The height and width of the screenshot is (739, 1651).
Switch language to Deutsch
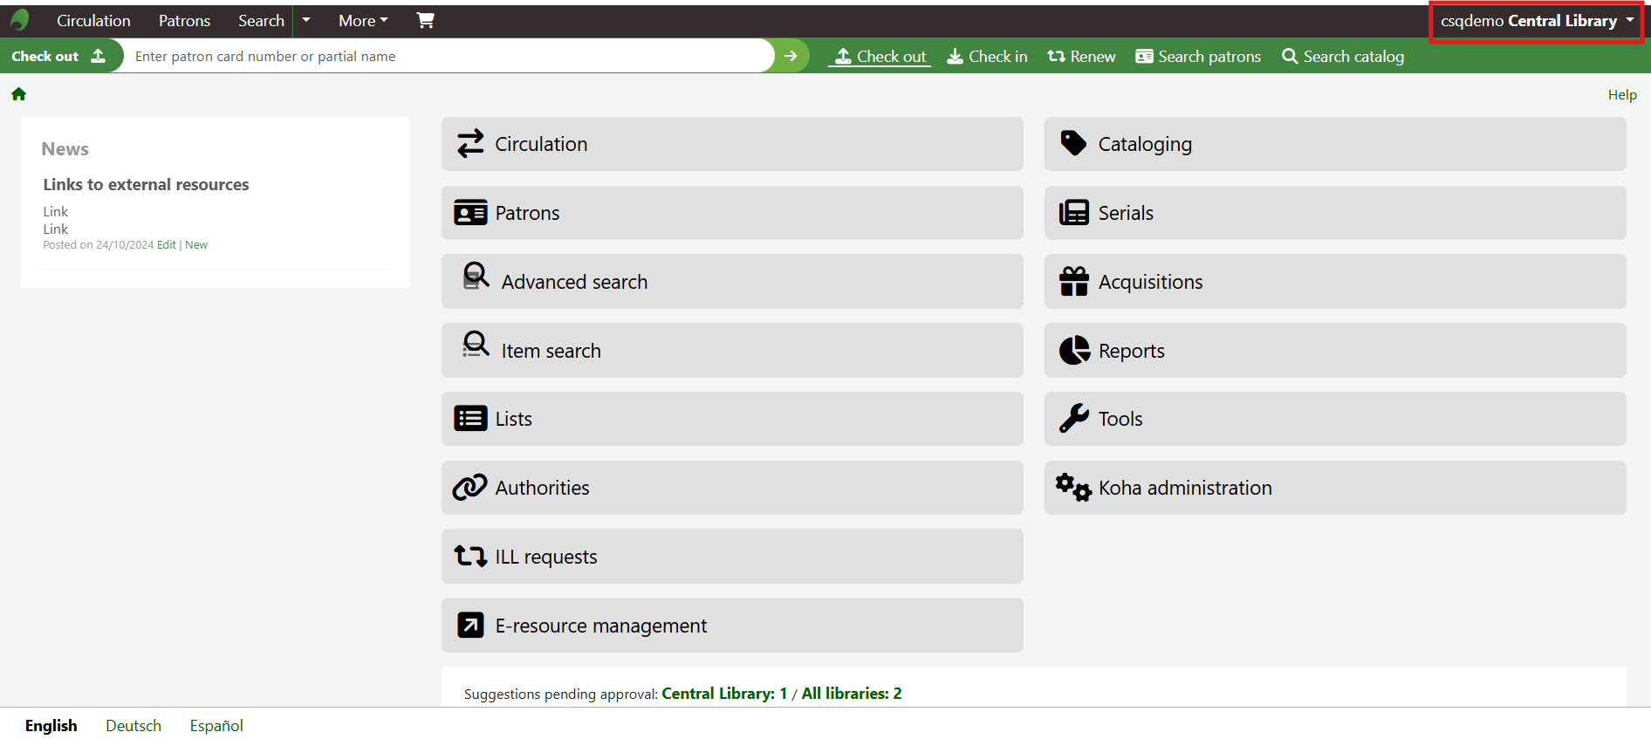point(134,726)
